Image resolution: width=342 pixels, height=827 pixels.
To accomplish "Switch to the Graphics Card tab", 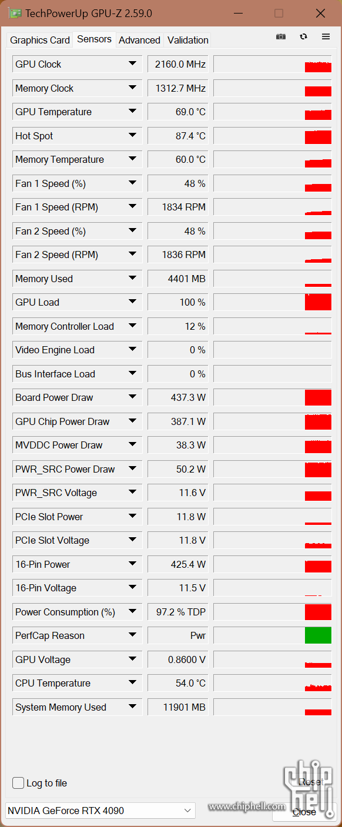I will pos(40,40).
